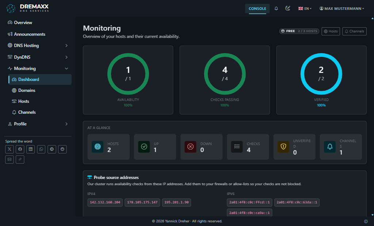The height and width of the screenshot is (226, 374).
Task: Copy share link icon
Action: tap(20, 160)
